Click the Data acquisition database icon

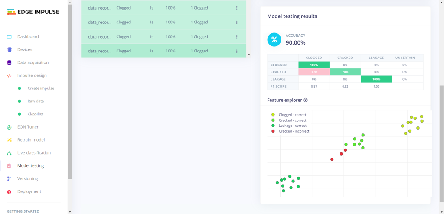pyautogui.click(x=9, y=62)
